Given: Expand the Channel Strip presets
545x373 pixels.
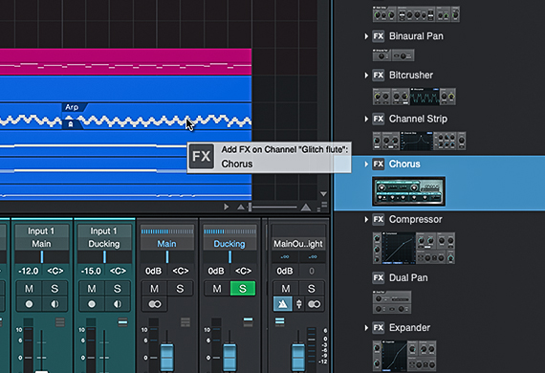Looking at the screenshot, I should coord(366,119).
